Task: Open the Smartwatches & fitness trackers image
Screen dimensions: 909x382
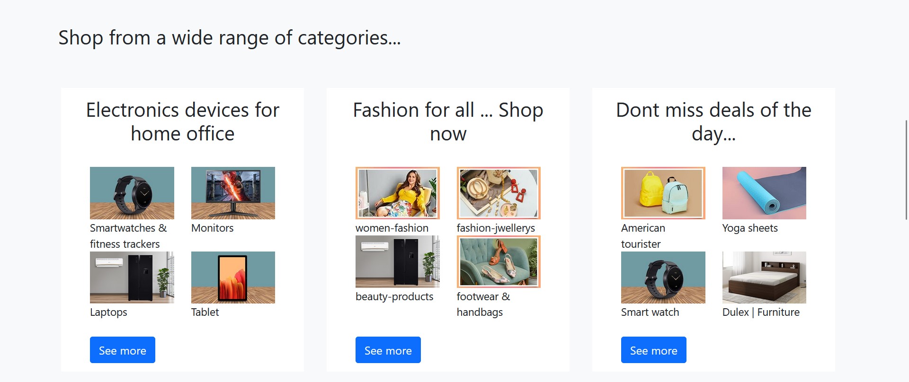Action: 132,193
